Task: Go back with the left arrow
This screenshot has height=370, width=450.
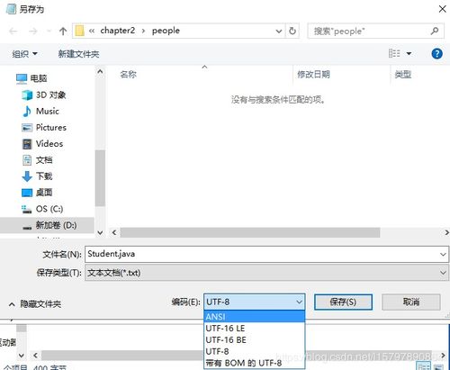Action: (x=13, y=31)
